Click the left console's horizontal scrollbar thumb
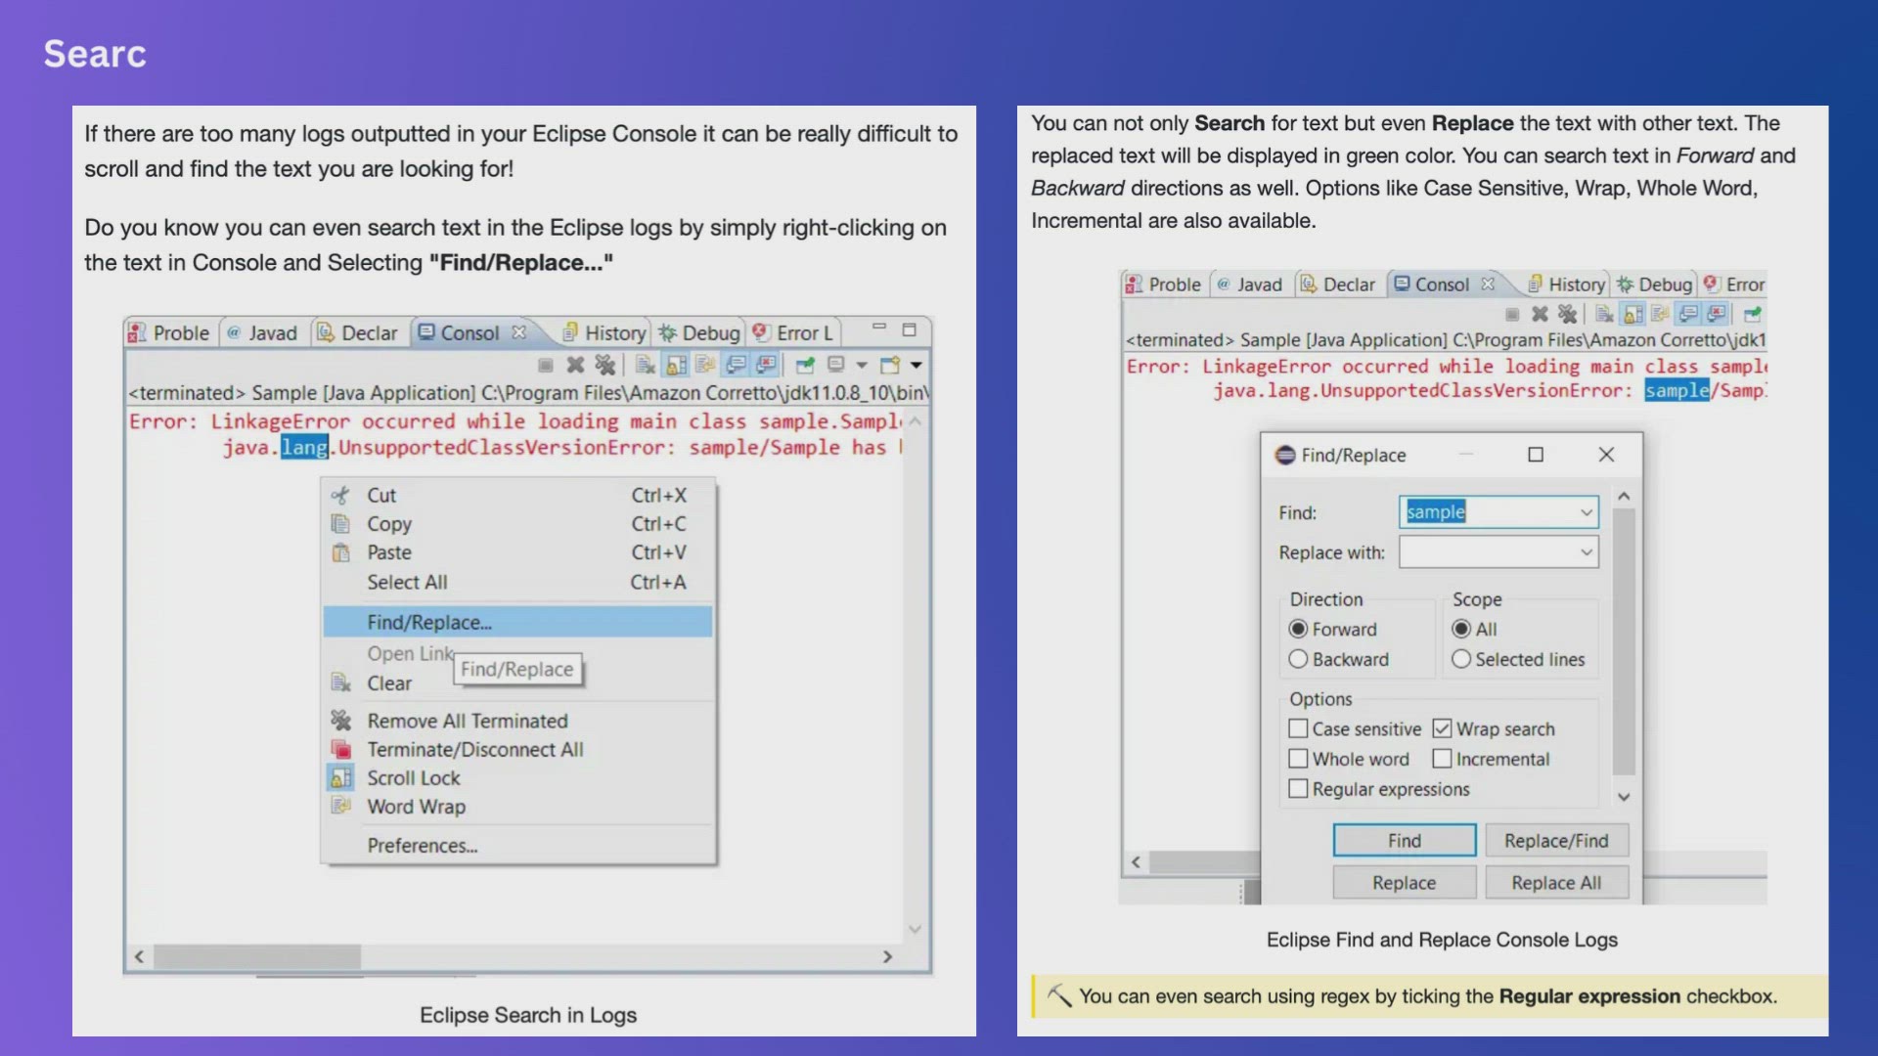 pyautogui.click(x=257, y=956)
